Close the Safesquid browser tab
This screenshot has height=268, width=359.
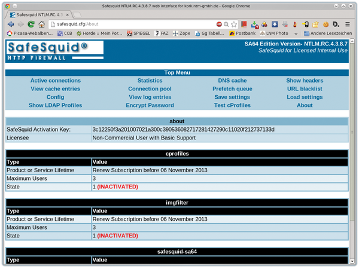[67, 15]
